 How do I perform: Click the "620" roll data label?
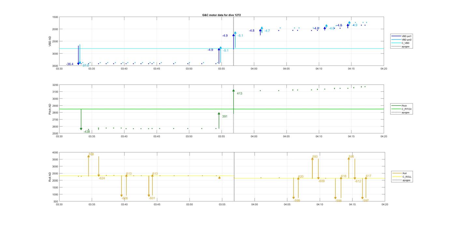pos(301,177)
